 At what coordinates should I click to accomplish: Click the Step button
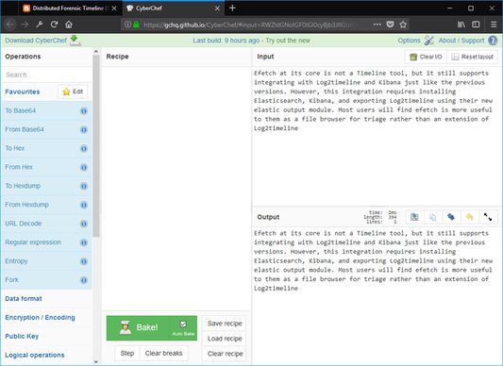pos(127,354)
